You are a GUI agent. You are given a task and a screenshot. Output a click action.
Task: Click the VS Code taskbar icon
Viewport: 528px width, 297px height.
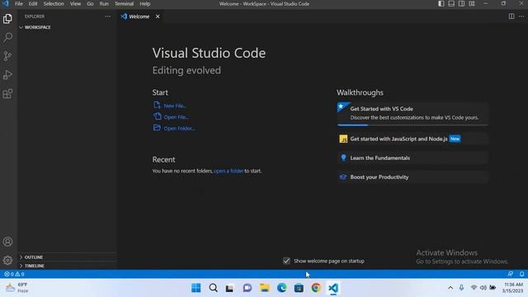tap(333, 288)
